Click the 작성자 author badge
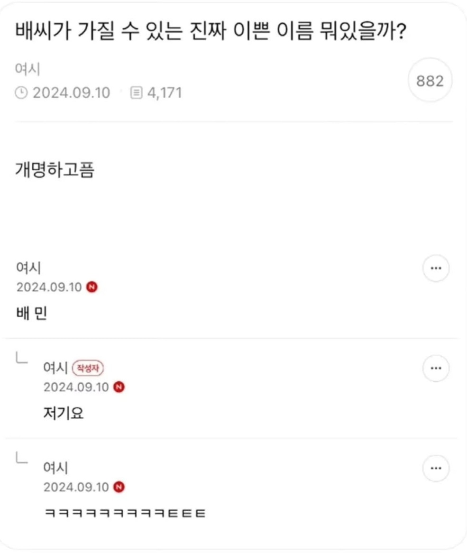The width and height of the screenshot is (467, 553). (88, 368)
